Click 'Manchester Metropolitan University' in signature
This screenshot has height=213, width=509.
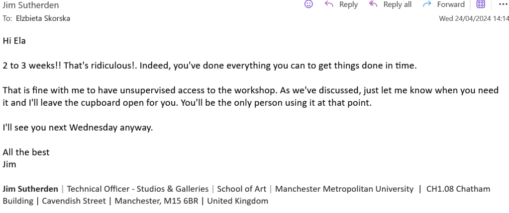click(x=344, y=189)
